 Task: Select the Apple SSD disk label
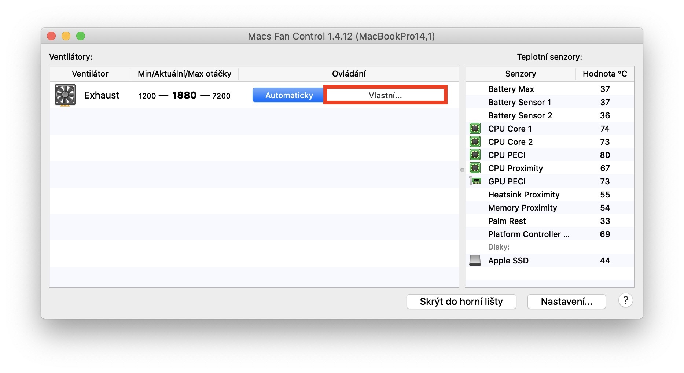pos(508,261)
